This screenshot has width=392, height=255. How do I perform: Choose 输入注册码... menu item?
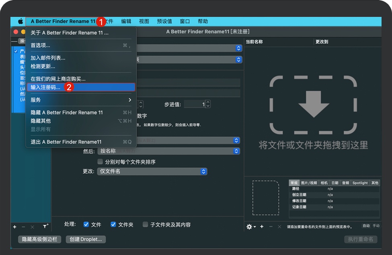[81, 87]
